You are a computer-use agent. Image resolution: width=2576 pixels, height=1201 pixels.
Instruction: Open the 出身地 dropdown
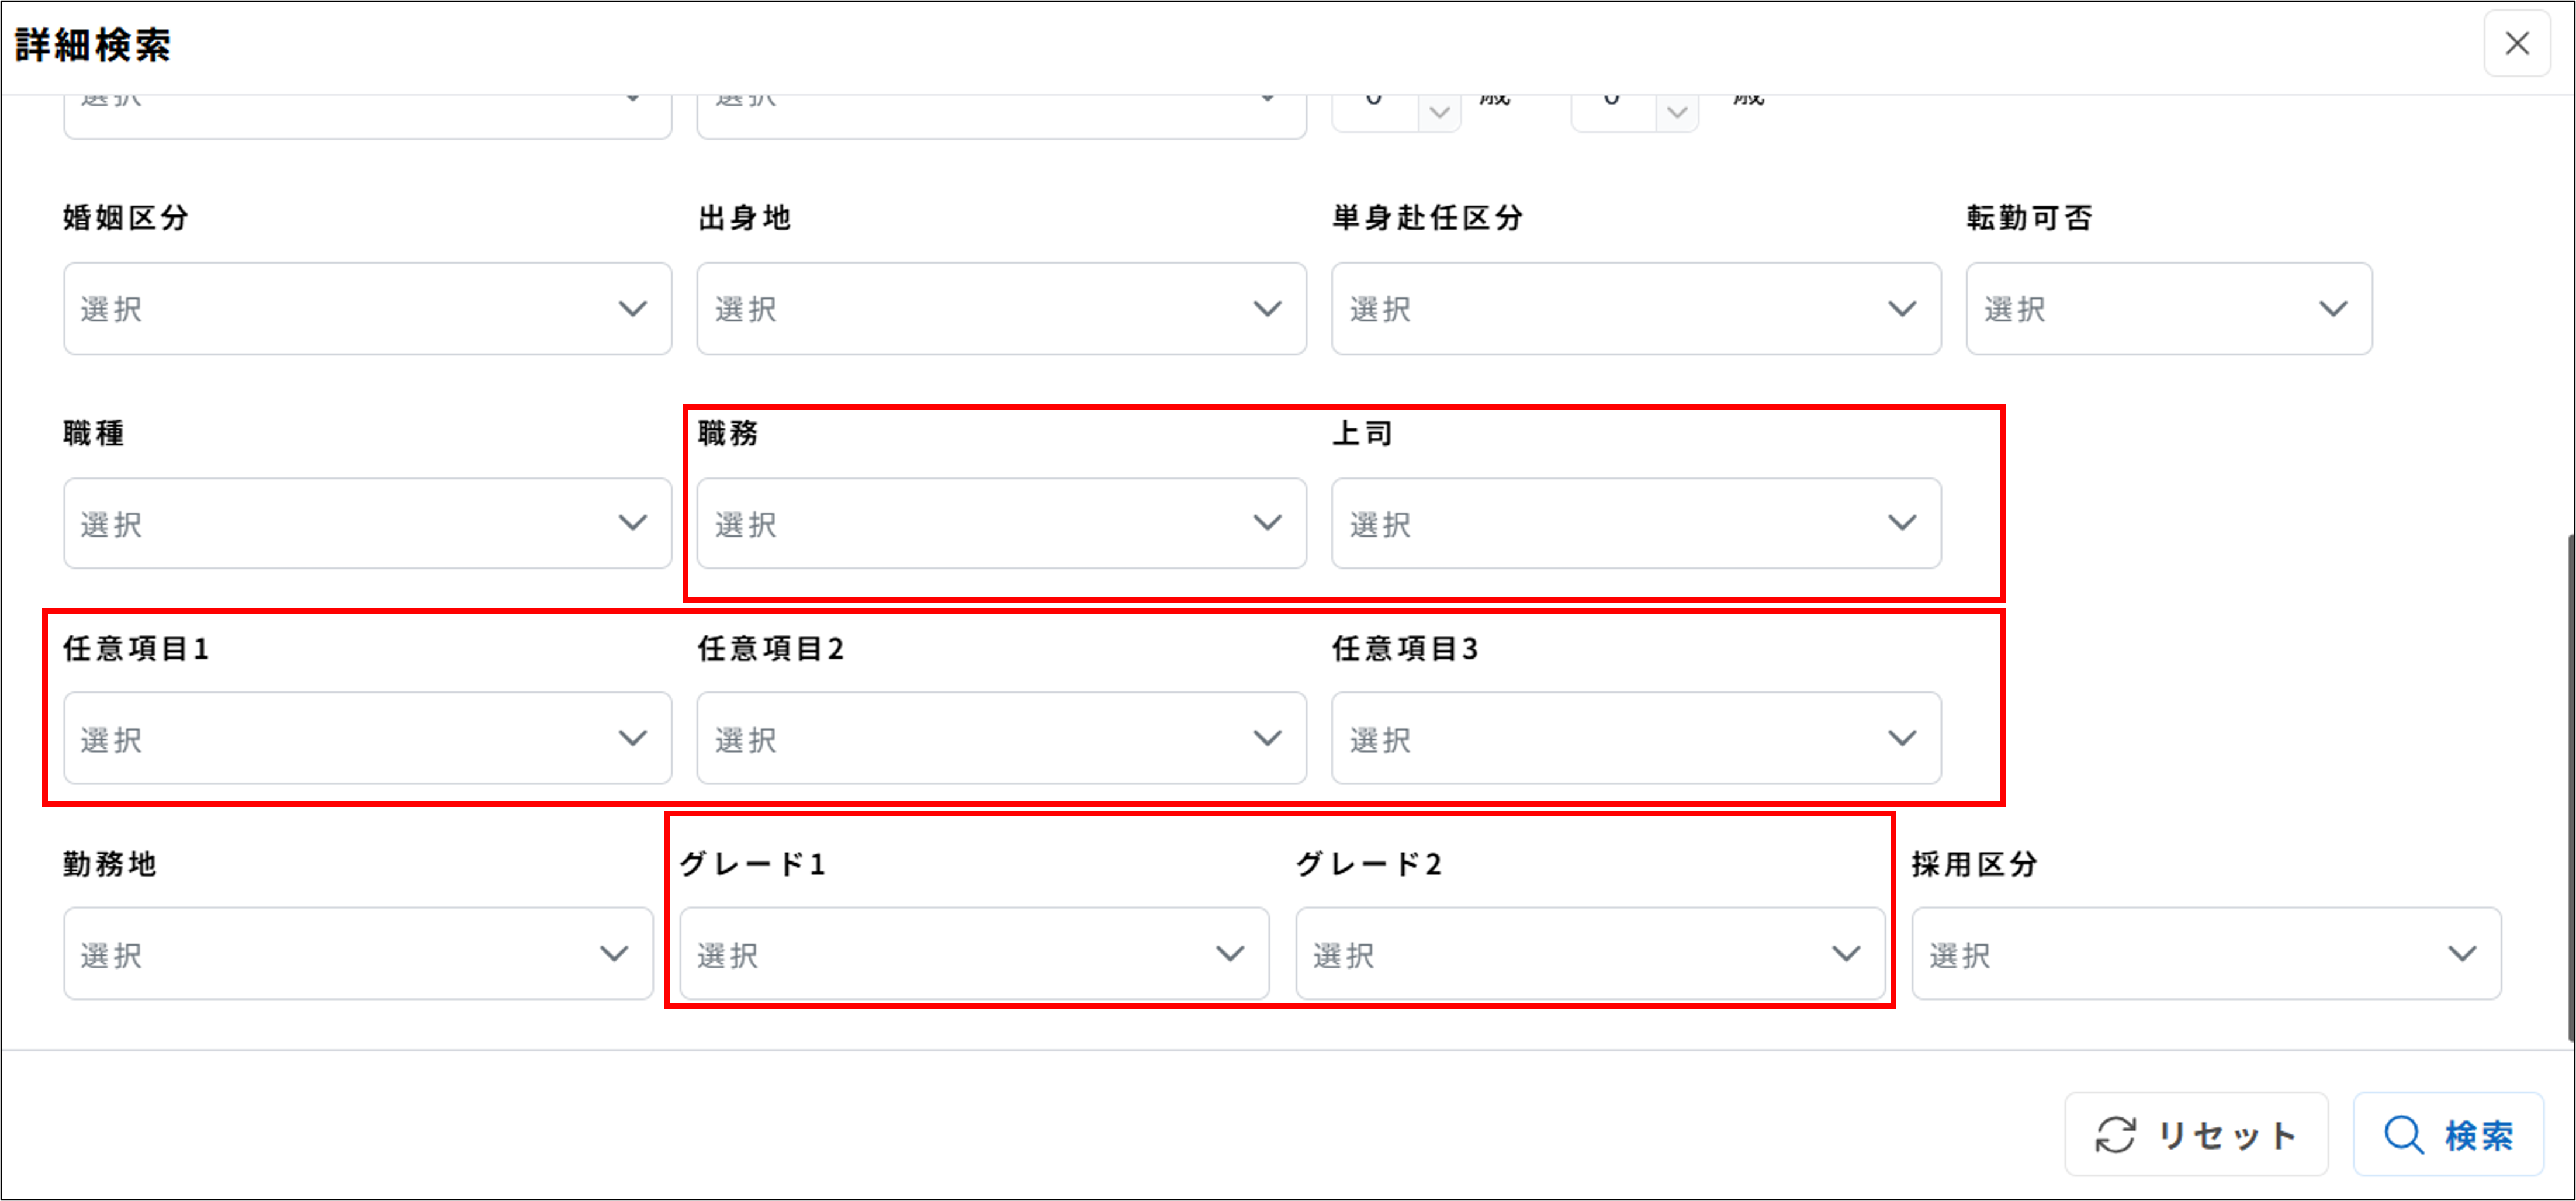tap(1000, 308)
